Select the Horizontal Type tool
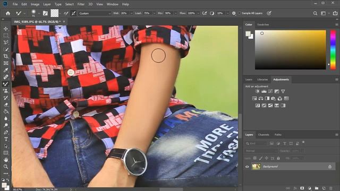 click(x=6, y=139)
